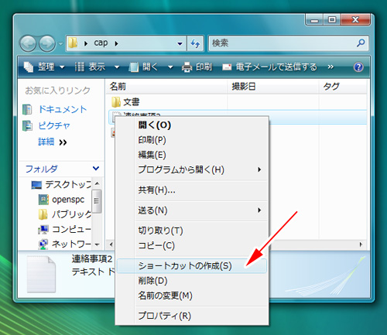Viewport: 387px width, 335px height.
Task: Click file list horizontal scroll right arrow
Action: click(x=361, y=244)
